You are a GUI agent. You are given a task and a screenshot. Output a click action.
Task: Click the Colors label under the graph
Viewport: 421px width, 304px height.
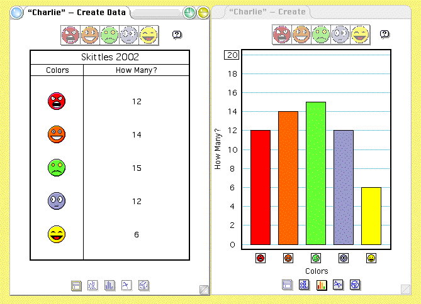point(317,271)
